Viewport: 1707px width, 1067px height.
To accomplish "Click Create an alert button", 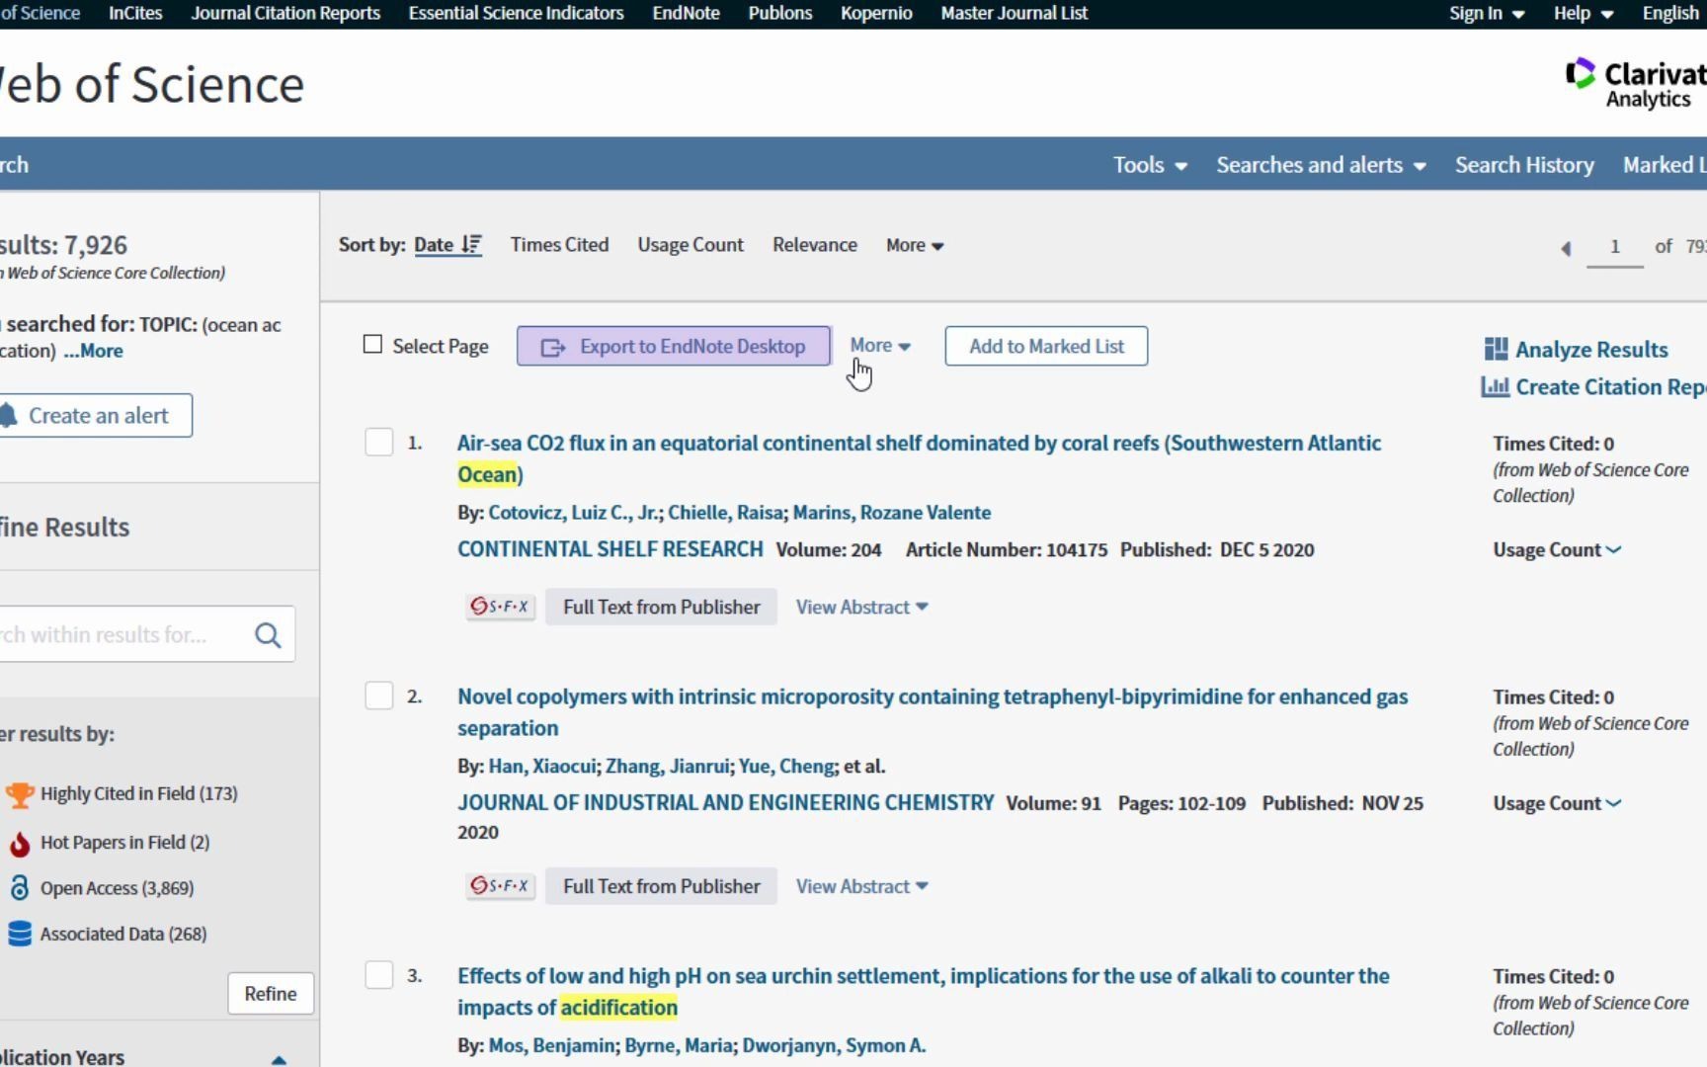I will point(96,416).
